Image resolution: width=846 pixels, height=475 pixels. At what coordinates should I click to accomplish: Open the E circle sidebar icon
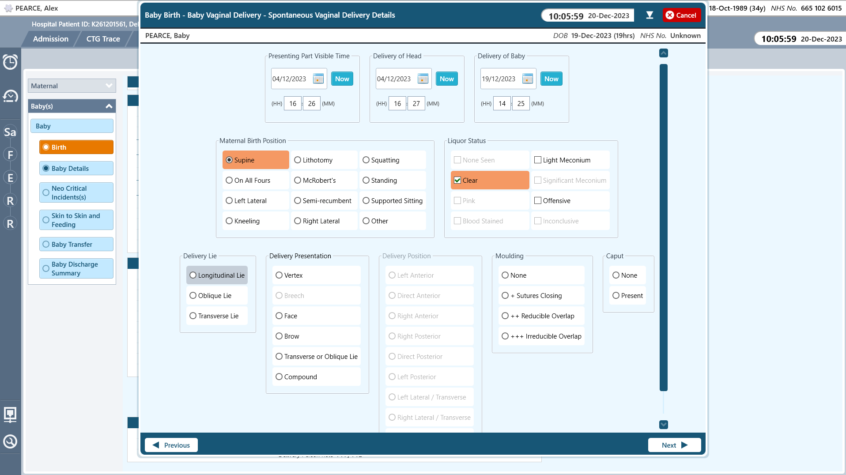pos(10,178)
